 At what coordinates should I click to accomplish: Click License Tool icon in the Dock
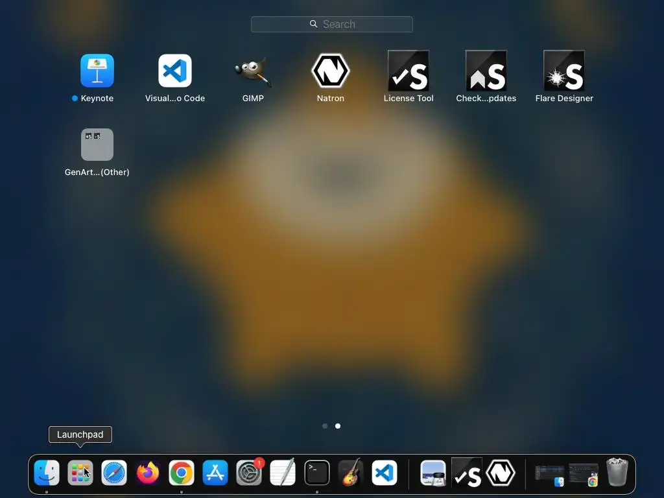[467, 473]
